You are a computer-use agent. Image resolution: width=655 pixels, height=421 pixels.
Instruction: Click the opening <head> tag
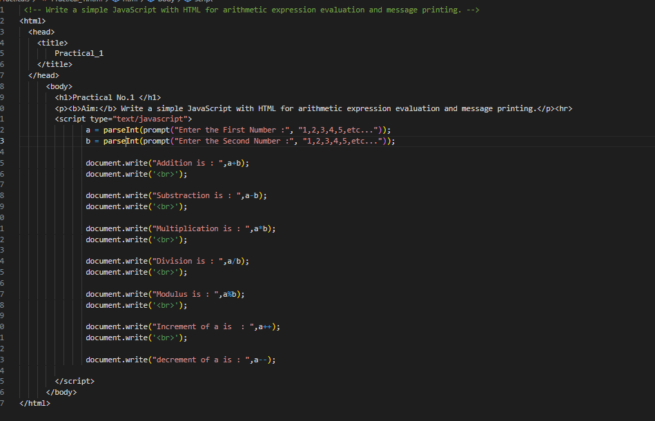41,32
